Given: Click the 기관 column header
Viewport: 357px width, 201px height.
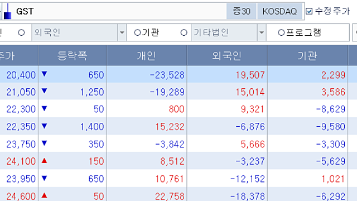Looking at the screenshot, I should pyautogui.click(x=307, y=55).
